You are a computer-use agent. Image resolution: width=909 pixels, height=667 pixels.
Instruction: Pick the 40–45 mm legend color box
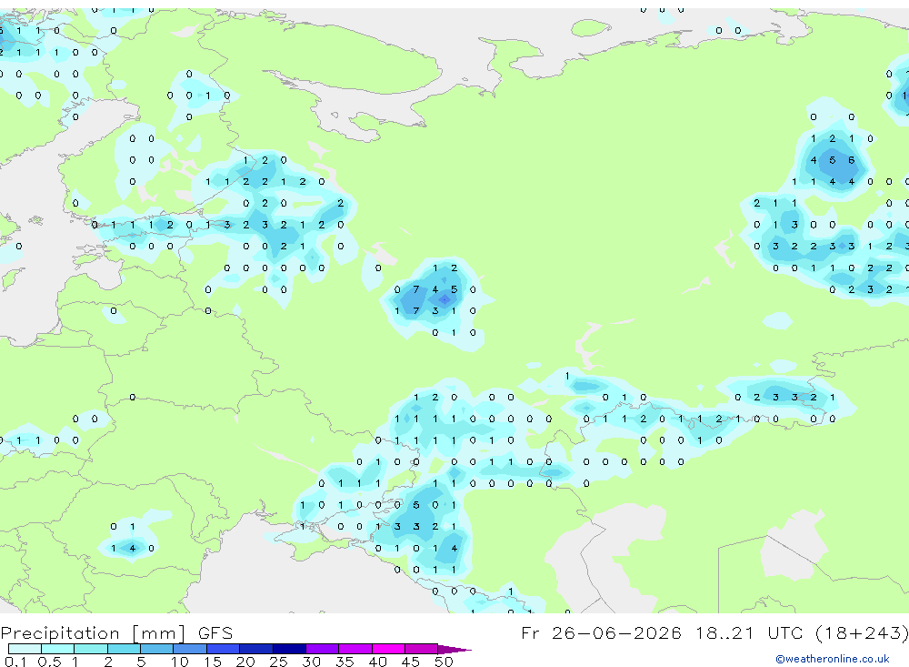click(388, 649)
